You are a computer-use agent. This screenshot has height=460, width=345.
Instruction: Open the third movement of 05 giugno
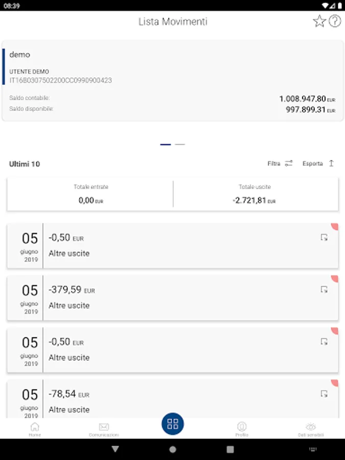point(173,350)
